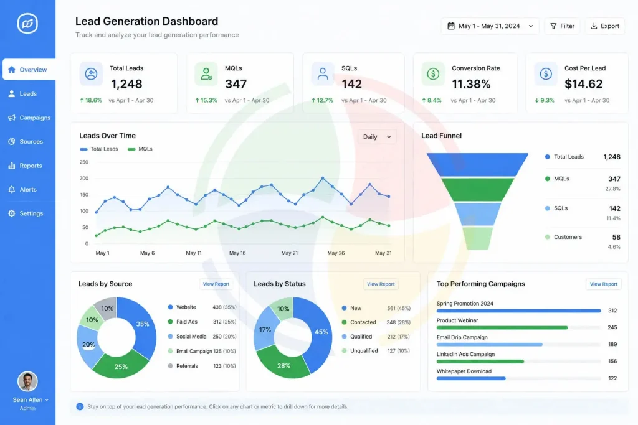
Task: Open the Reports section
Action: (27, 166)
